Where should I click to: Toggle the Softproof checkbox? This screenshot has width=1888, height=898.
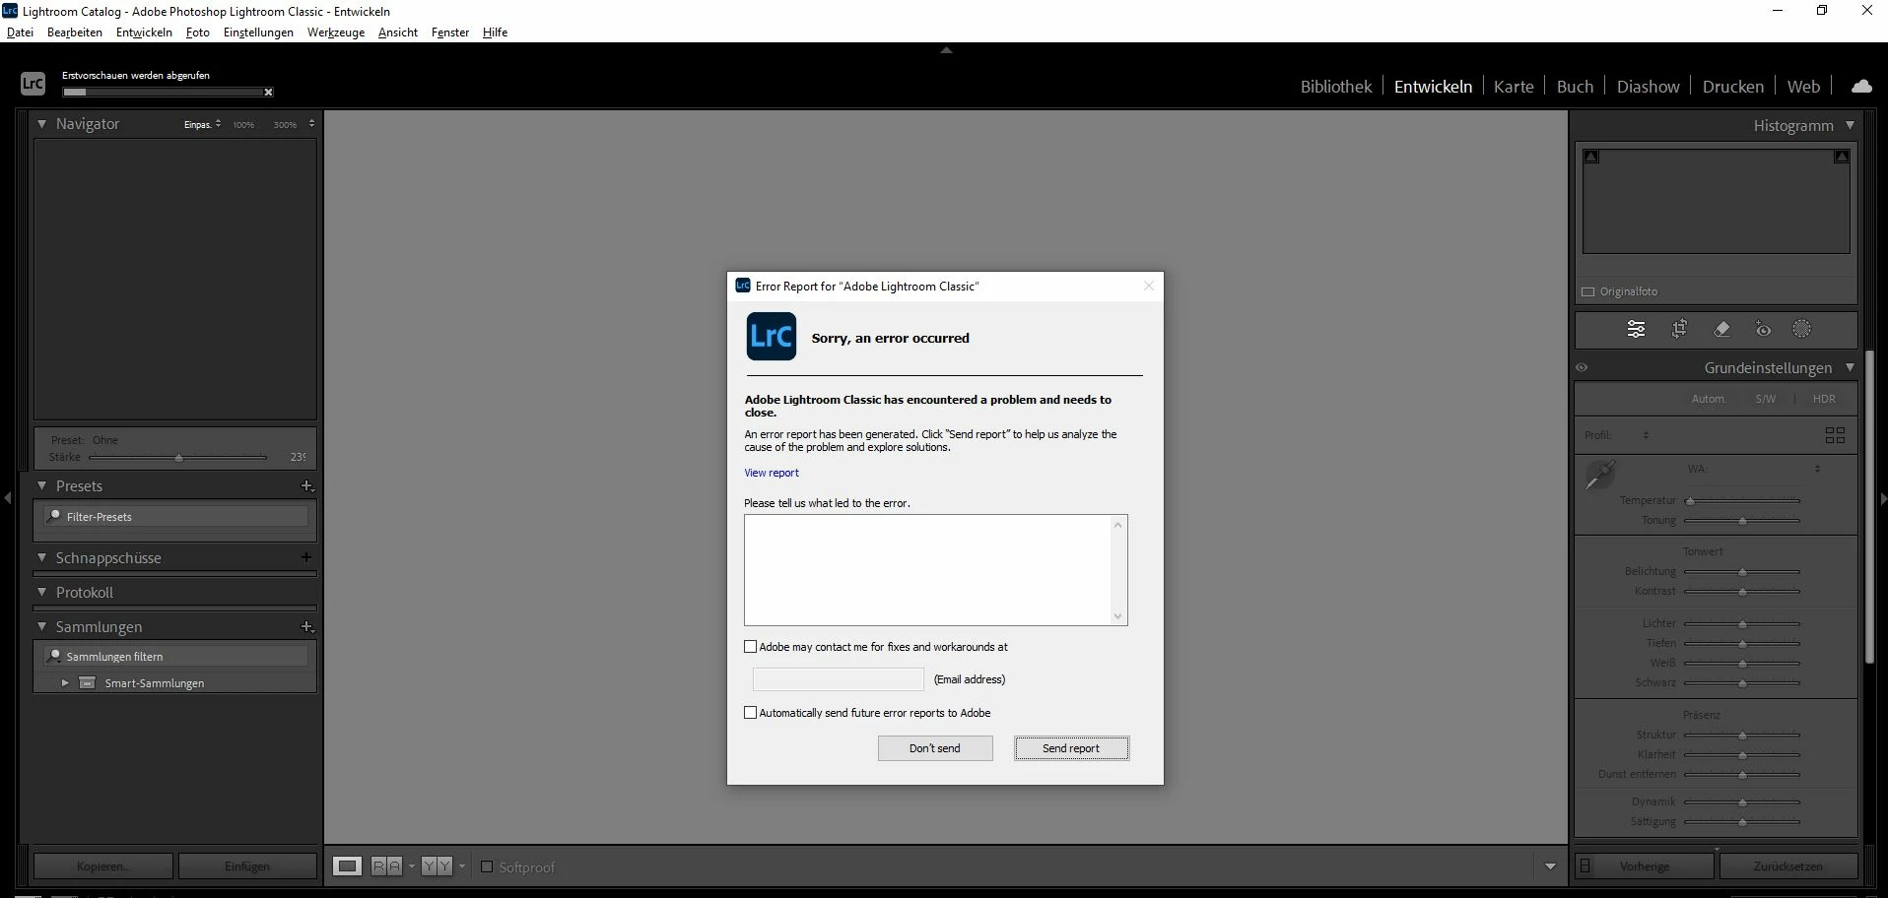(486, 866)
